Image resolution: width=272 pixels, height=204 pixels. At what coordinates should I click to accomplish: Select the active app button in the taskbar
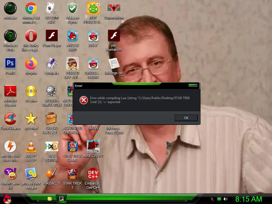click(61, 199)
